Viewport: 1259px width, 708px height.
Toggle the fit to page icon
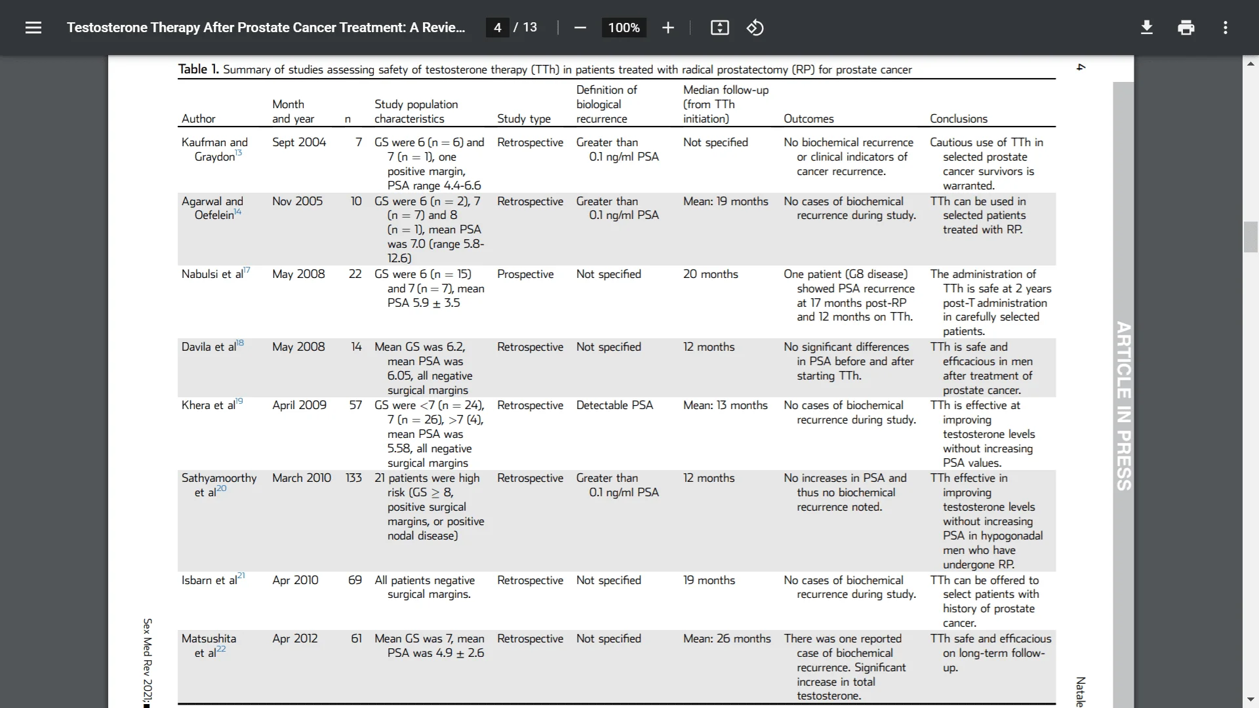pos(719,28)
